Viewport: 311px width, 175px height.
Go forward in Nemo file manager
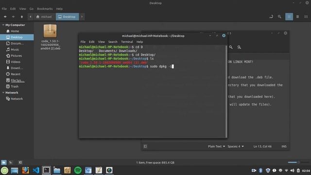coord(13,17)
